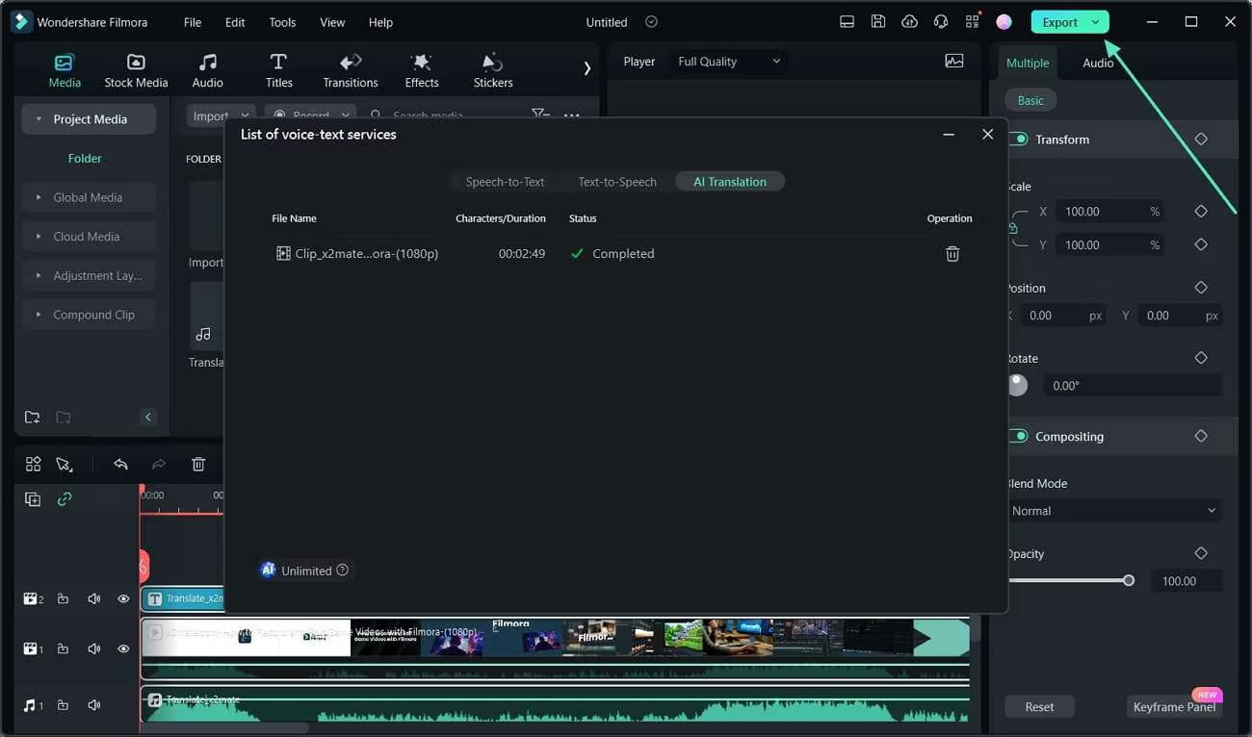1252x737 pixels.
Task: Click the Compositing keyframe diamond
Action: 1201,436
